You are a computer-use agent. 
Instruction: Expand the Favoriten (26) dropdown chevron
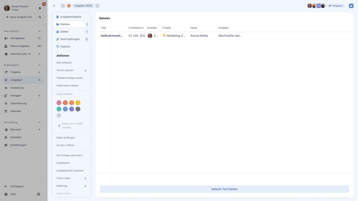coord(29,54)
